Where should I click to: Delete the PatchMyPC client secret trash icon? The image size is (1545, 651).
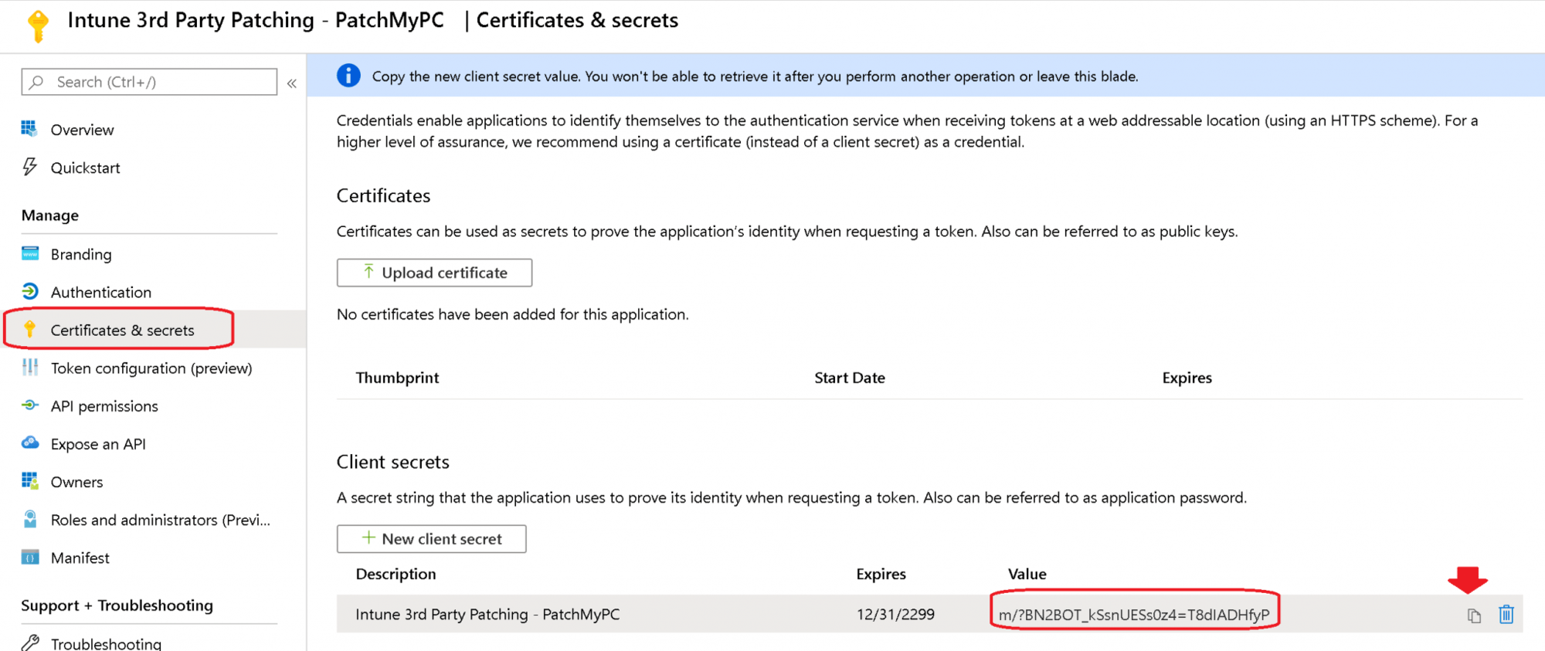pyautogui.click(x=1506, y=614)
